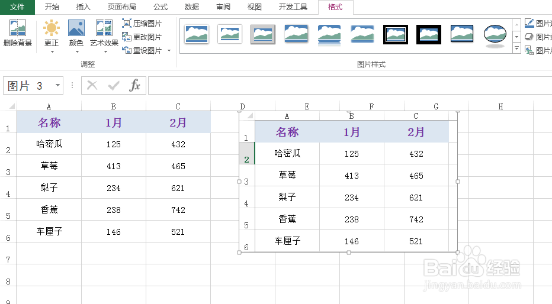Click 重设图片 (Reset Picture)

click(142, 51)
